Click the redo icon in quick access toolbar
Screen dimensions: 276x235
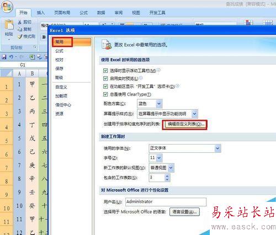pyautogui.click(x=22, y=57)
